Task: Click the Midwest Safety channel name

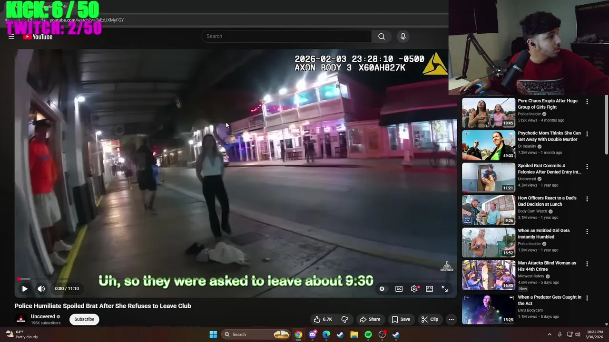Action: (531, 276)
